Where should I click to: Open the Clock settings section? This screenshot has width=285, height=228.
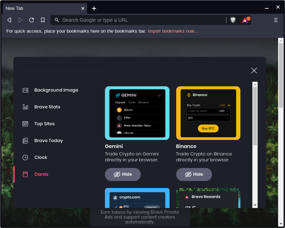coord(40,157)
